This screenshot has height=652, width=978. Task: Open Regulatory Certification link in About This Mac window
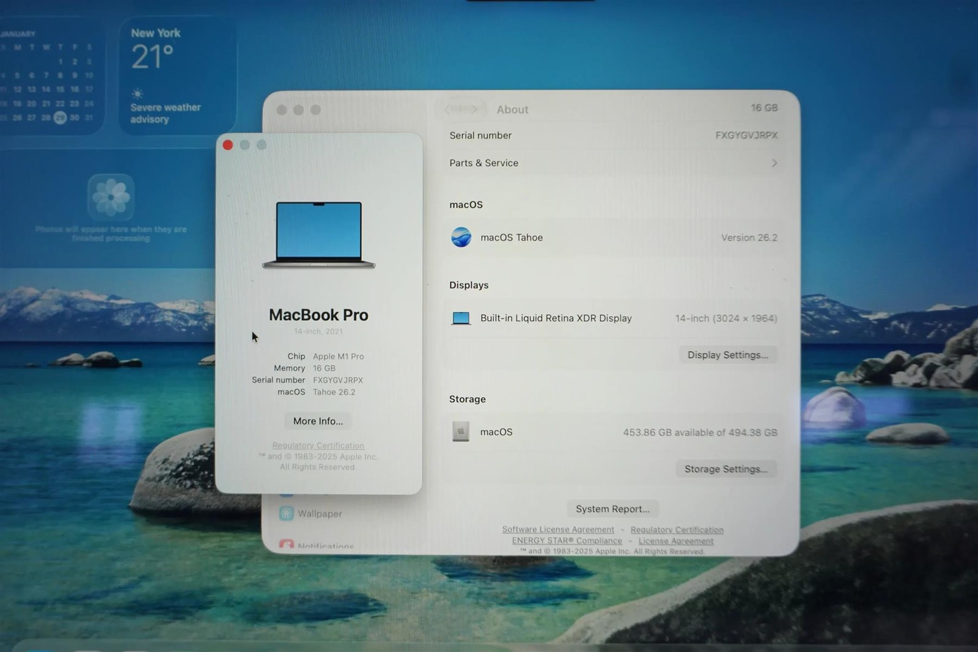[318, 445]
